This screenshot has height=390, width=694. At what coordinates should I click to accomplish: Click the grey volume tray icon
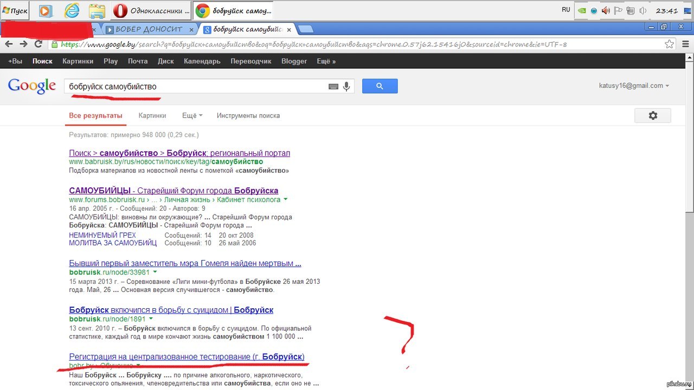[x=642, y=10]
